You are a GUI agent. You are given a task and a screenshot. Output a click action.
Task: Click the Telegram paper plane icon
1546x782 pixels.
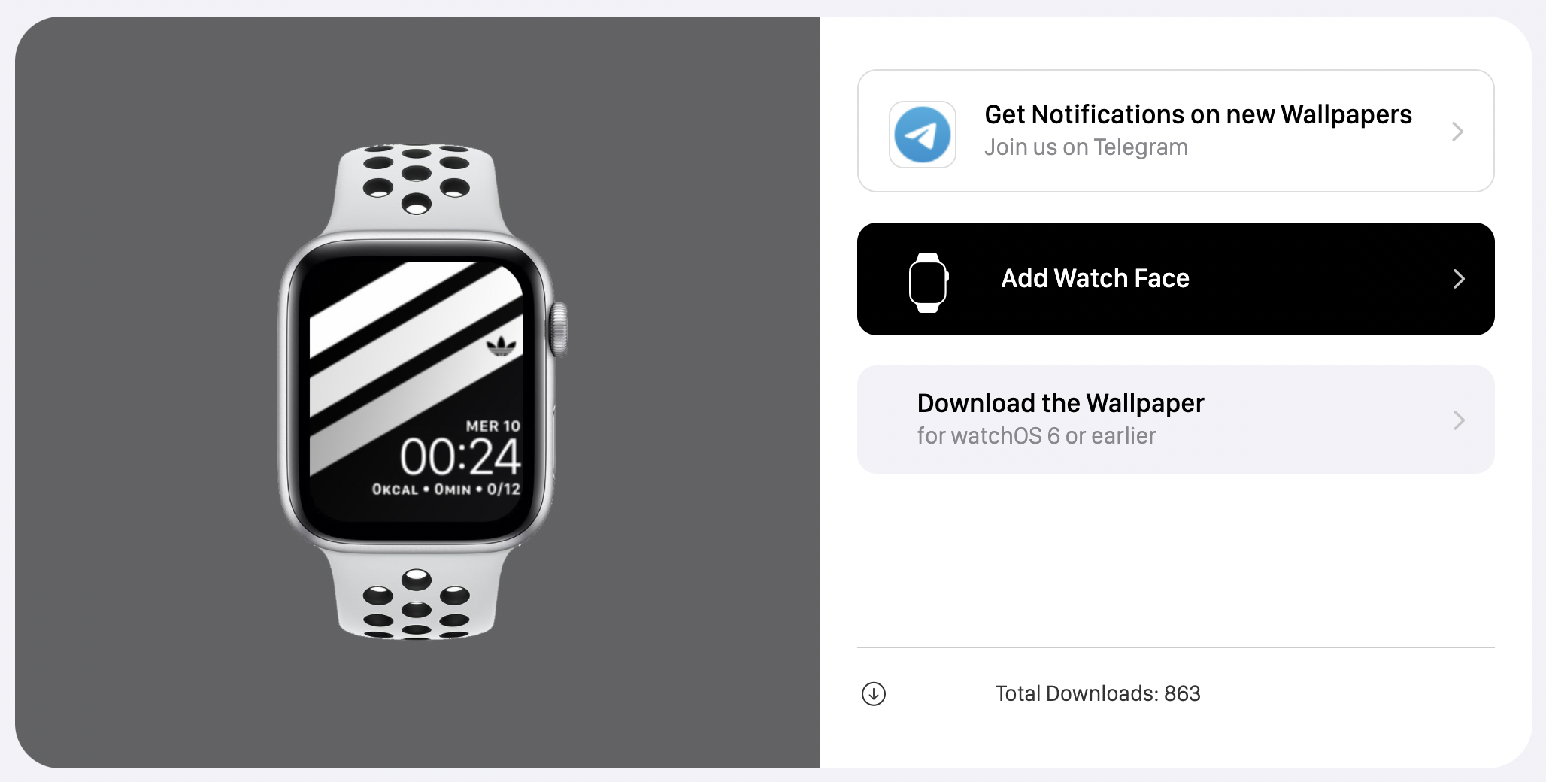923,135
